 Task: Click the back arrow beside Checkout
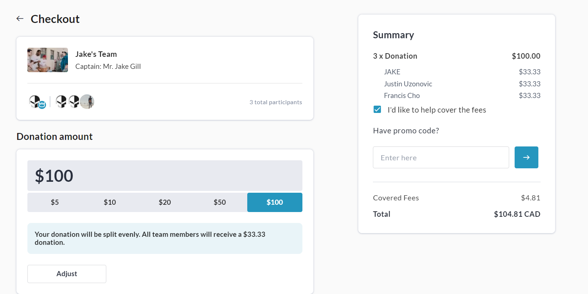[x=20, y=19]
